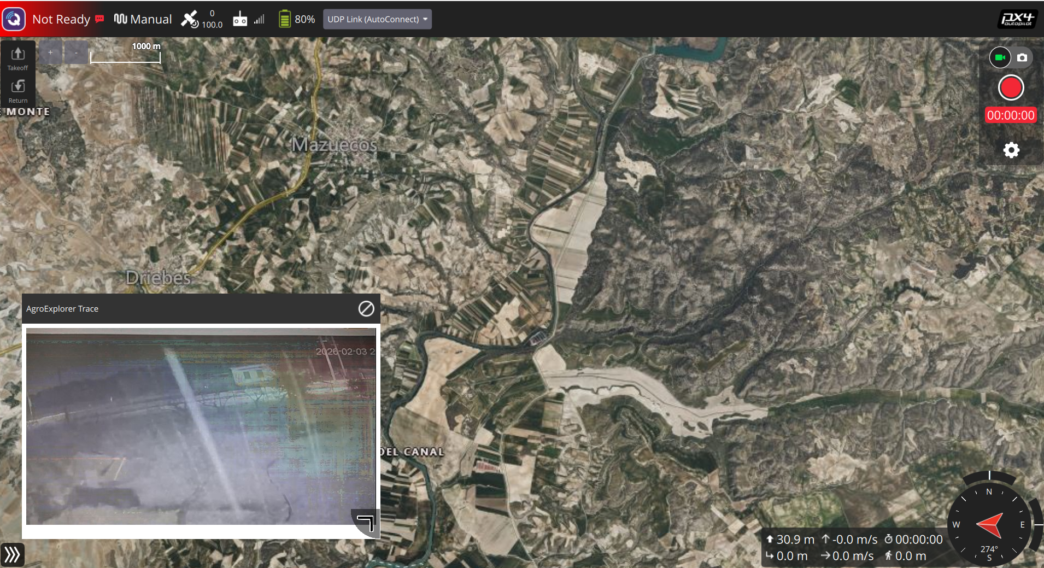The height and width of the screenshot is (568, 1044).
Task: Open RC signal status via the remote controller icon
Action: pyautogui.click(x=239, y=19)
